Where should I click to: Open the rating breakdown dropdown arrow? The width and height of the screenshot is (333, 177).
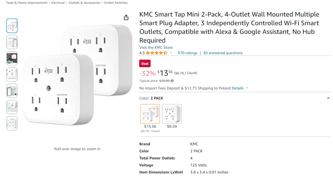click(171, 53)
